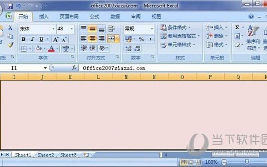Increase font size with large A
Image resolution: width=267 pixels, height=167 pixels.
tap(55, 39)
